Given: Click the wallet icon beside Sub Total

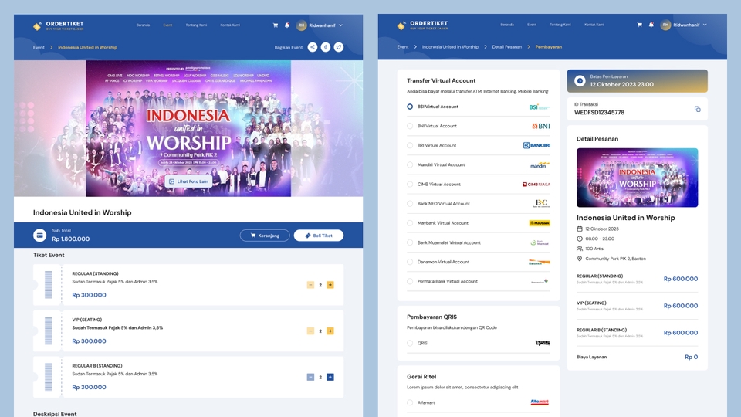Looking at the screenshot, I should [39, 235].
